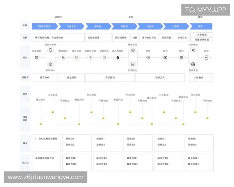234x187 pixels.
Task: Select the 找到品类区 goal box
Action: (98, 37)
